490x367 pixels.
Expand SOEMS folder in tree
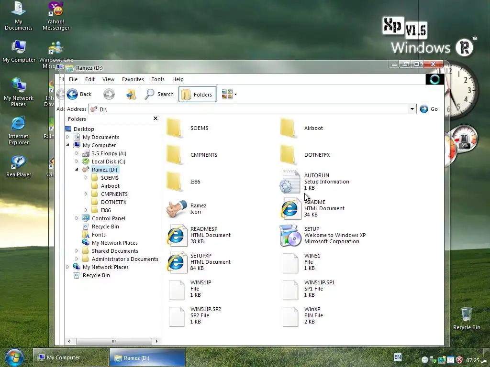coord(86,178)
